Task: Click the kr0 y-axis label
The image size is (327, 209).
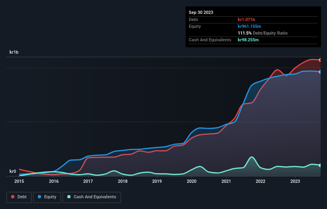Action: tap(13, 171)
